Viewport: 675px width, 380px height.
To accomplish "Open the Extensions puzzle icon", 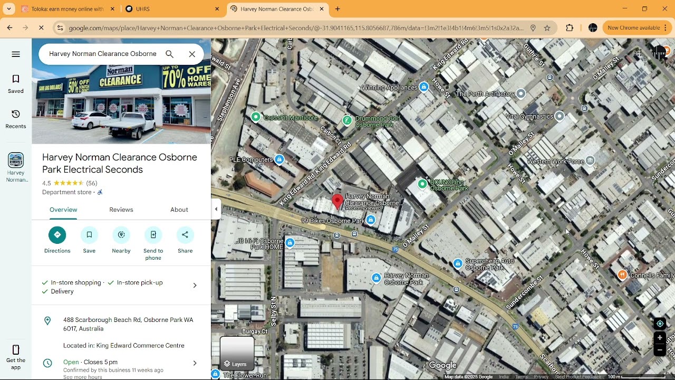I will point(570,28).
